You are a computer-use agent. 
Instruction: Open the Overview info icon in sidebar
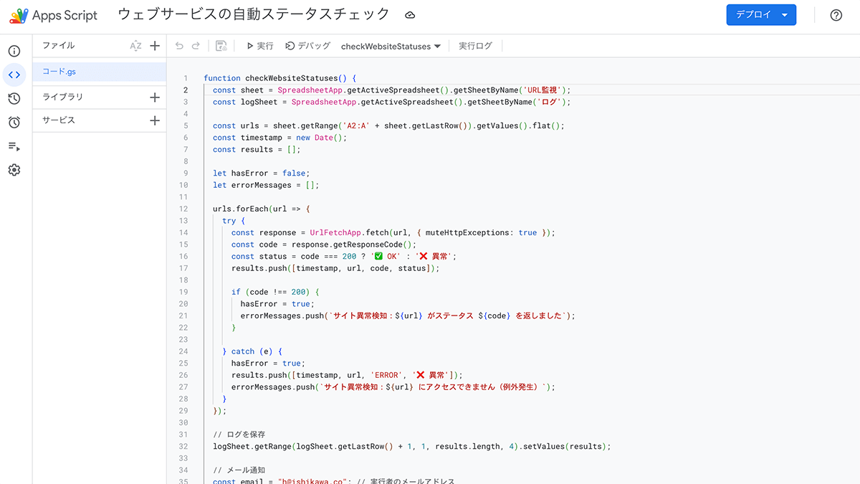[x=14, y=52]
